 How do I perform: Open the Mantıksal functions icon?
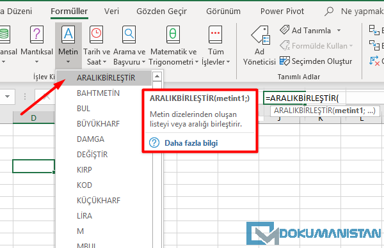tap(36, 35)
